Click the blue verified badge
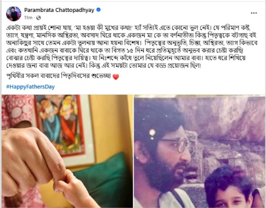Viewport: 266px width, 208px height. click(x=99, y=10)
